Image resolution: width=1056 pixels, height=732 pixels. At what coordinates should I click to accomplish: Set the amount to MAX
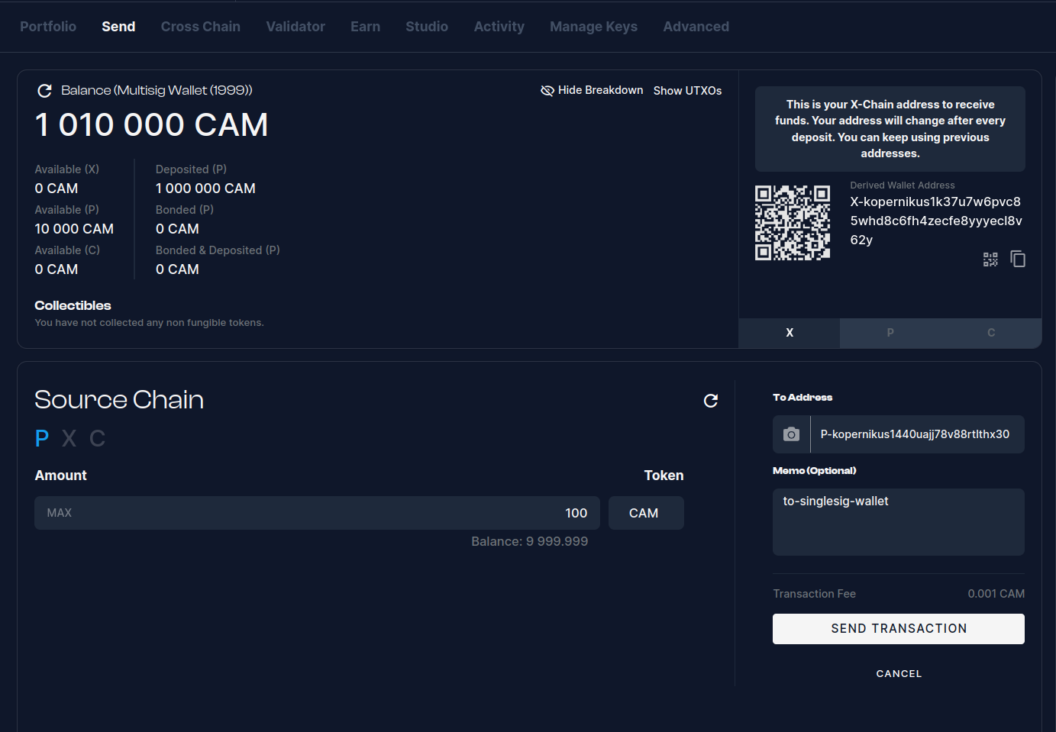click(x=60, y=513)
